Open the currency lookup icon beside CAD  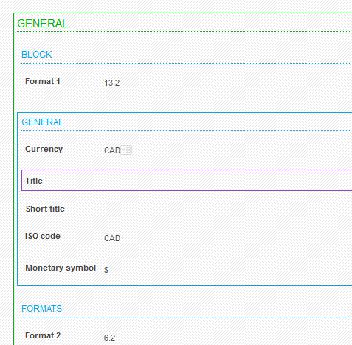(x=126, y=150)
